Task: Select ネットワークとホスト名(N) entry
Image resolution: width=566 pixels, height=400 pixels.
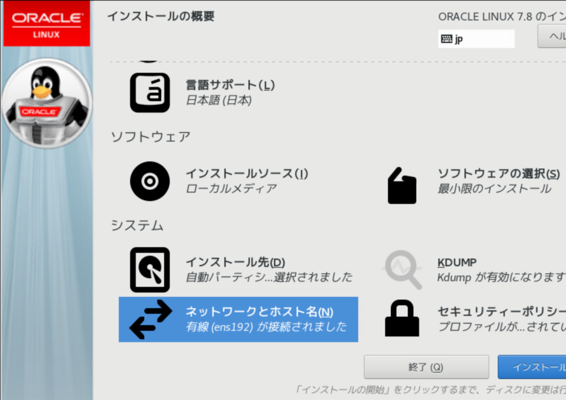Action: coord(238,319)
